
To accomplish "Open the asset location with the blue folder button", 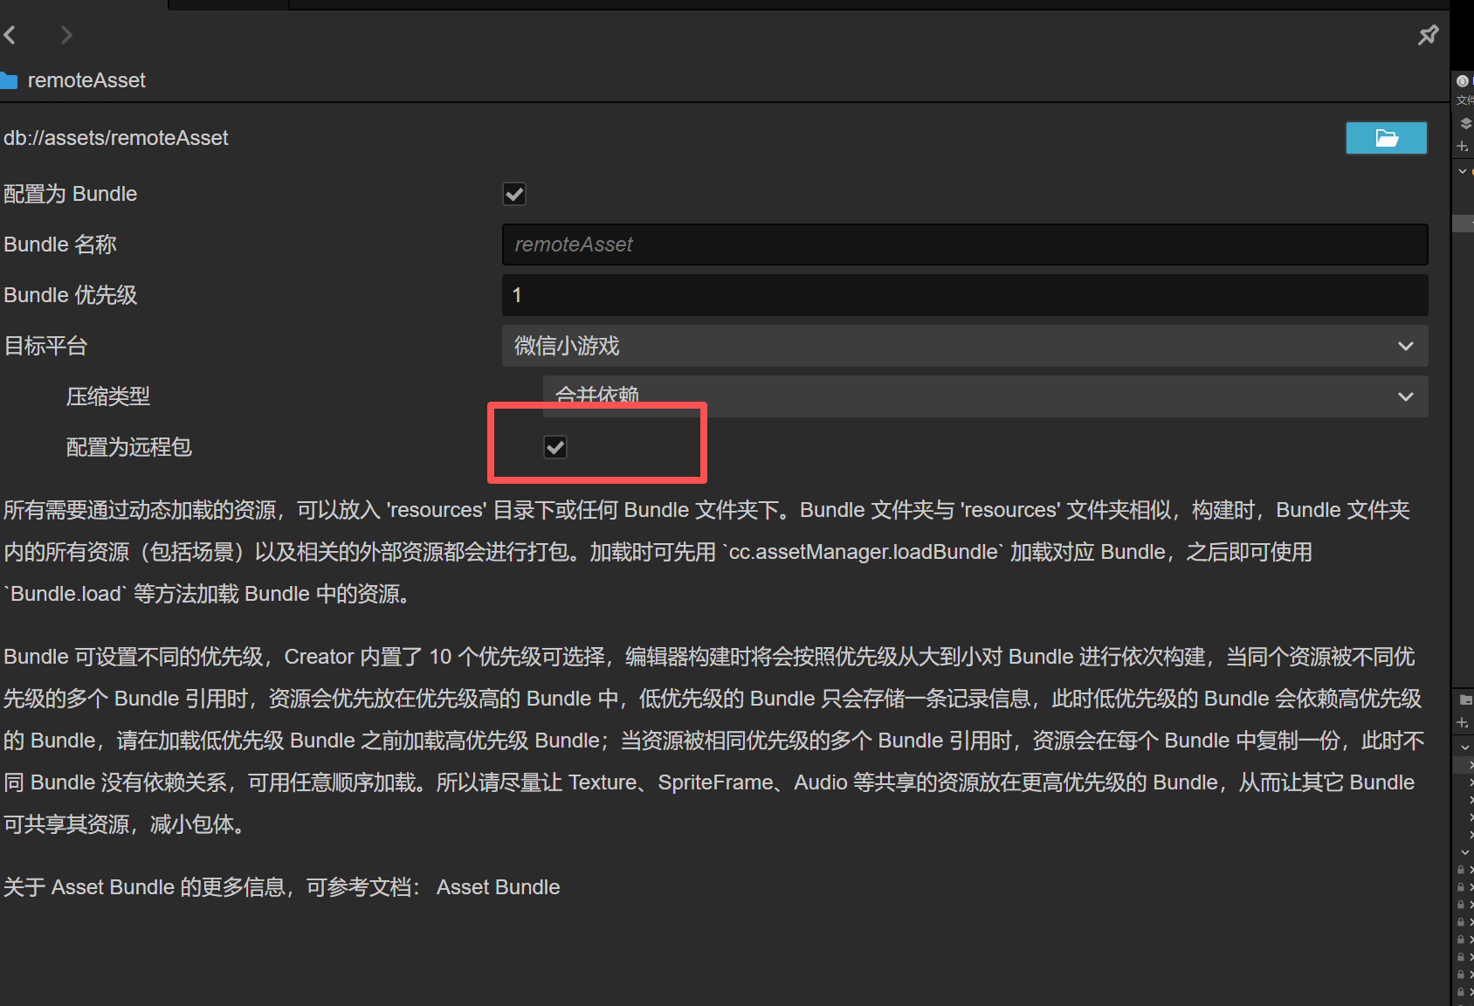I will pyautogui.click(x=1387, y=138).
